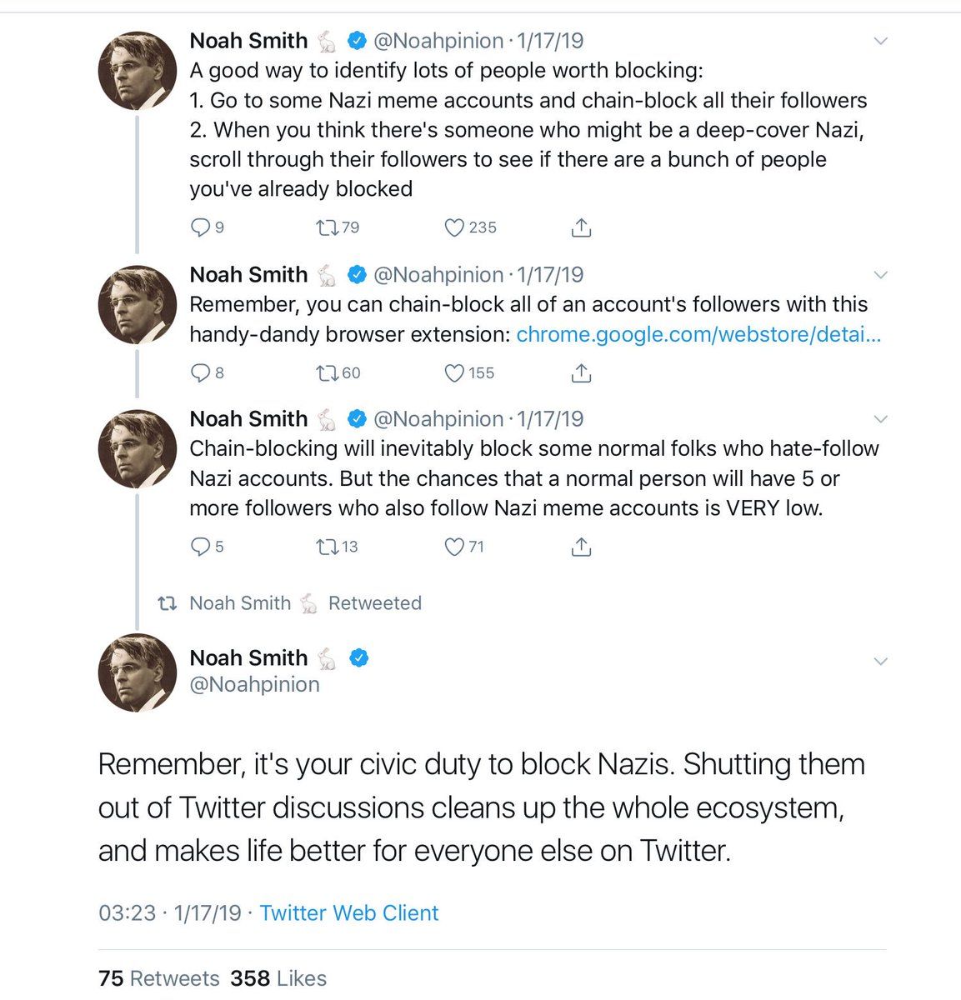Retweet the tweet with 13 retweets
961x1000 pixels.
[328, 547]
